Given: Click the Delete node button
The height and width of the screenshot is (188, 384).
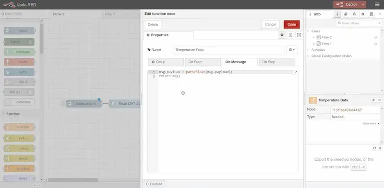Looking at the screenshot, I should point(153,25).
